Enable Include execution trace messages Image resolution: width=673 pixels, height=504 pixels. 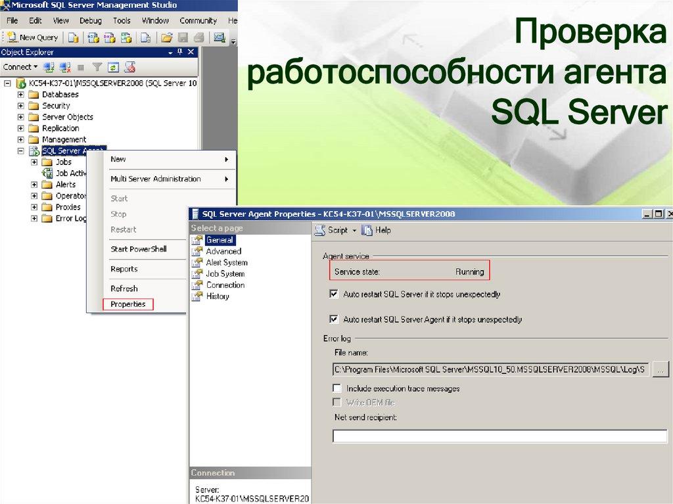(337, 388)
